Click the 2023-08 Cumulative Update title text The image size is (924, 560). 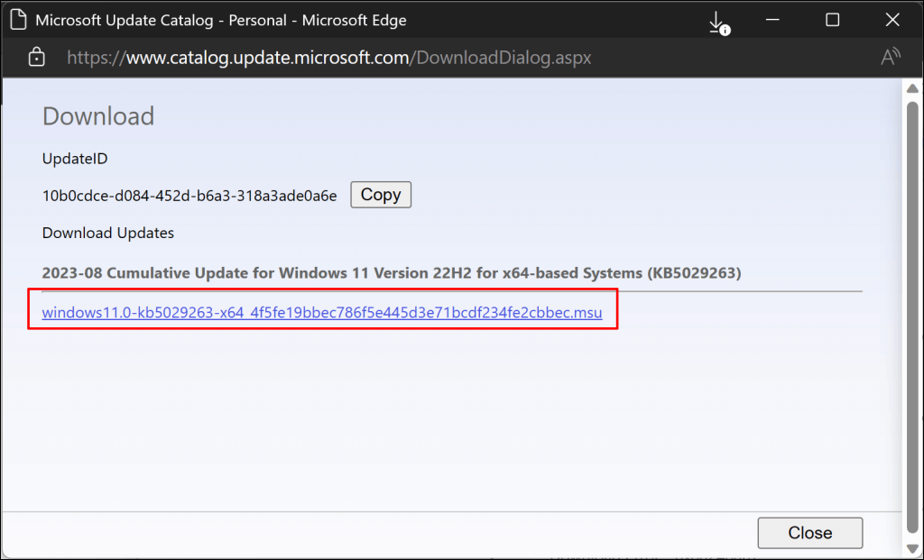pyautogui.click(x=392, y=272)
